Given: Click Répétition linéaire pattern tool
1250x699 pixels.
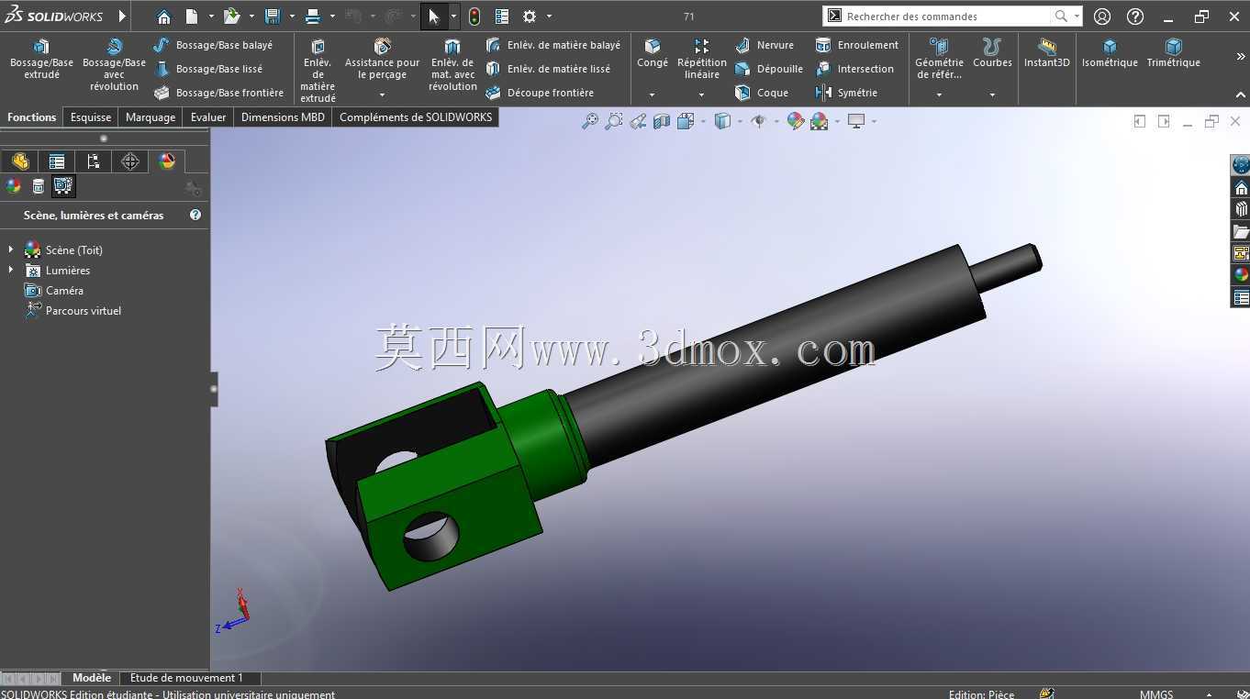Looking at the screenshot, I should (x=701, y=59).
